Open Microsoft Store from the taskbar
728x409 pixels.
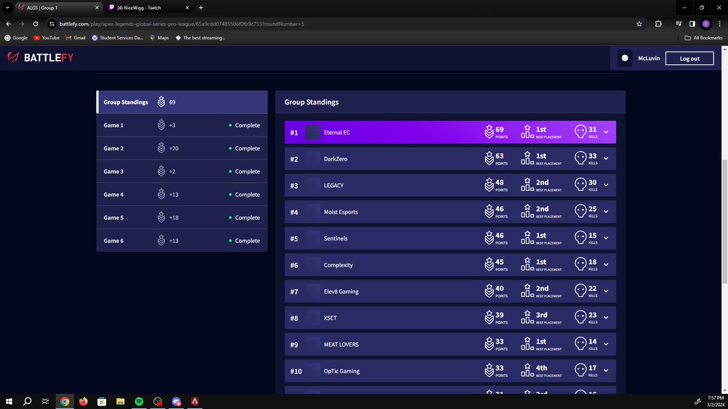coord(102,401)
